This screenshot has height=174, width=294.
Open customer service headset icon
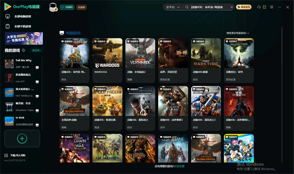click(x=259, y=7)
